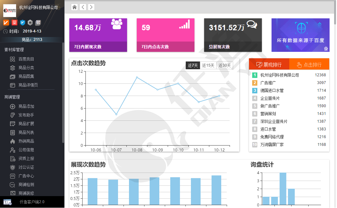The image size is (337, 208).
Task: Open 商品分类 layers icon
Action: coord(13,68)
